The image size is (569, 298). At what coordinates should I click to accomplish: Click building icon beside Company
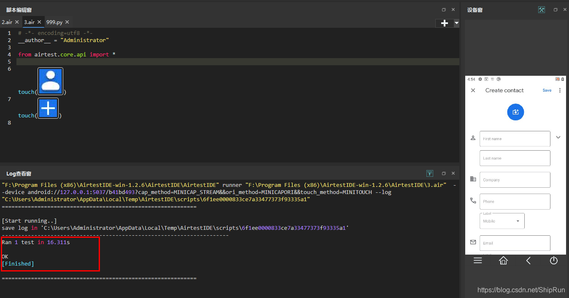click(473, 179)
